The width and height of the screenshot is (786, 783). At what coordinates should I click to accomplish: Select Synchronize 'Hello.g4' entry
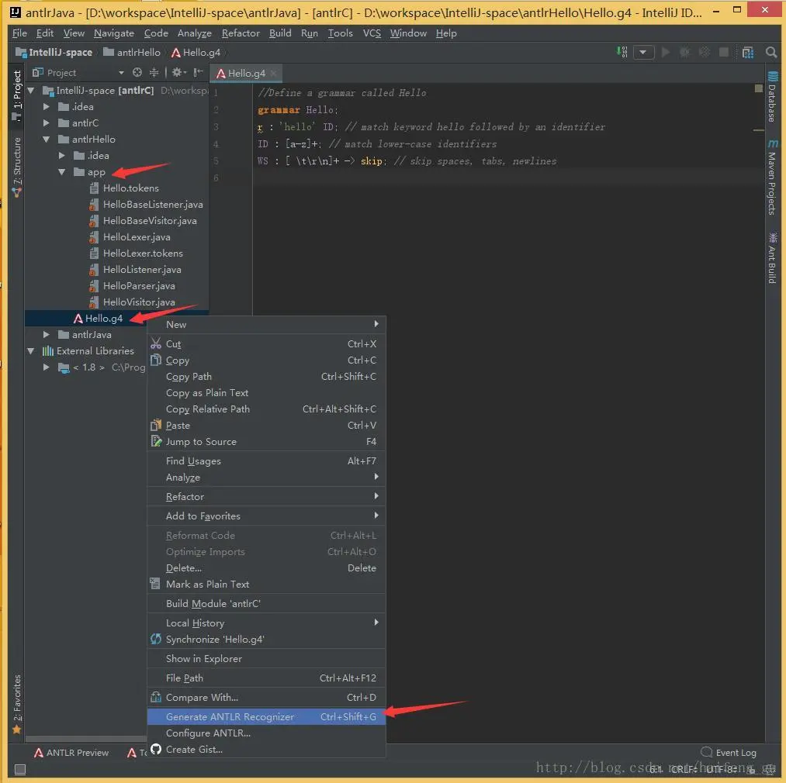point(266,640)
